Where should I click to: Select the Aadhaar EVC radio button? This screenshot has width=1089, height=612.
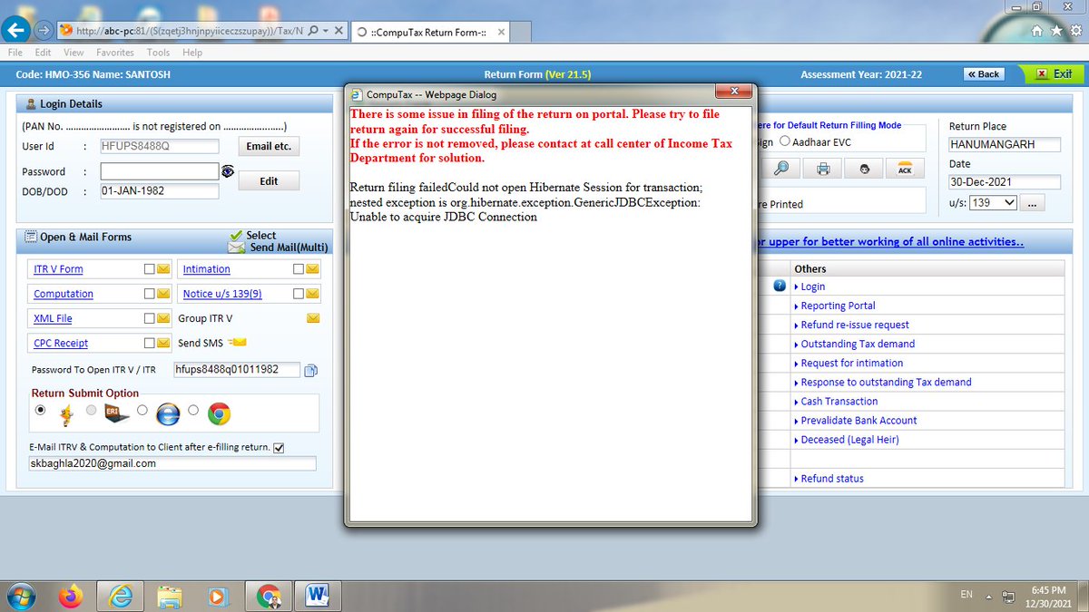[786, 141]
